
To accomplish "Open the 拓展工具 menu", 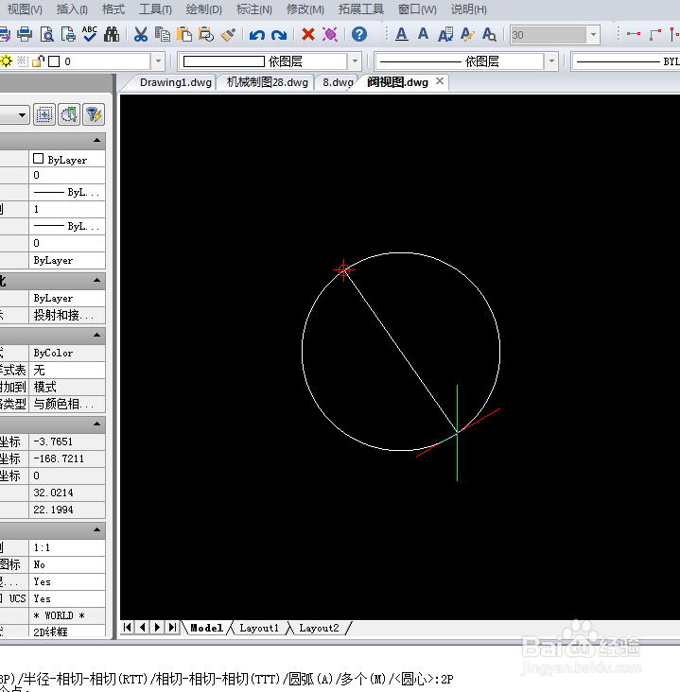I will [360, 9].
